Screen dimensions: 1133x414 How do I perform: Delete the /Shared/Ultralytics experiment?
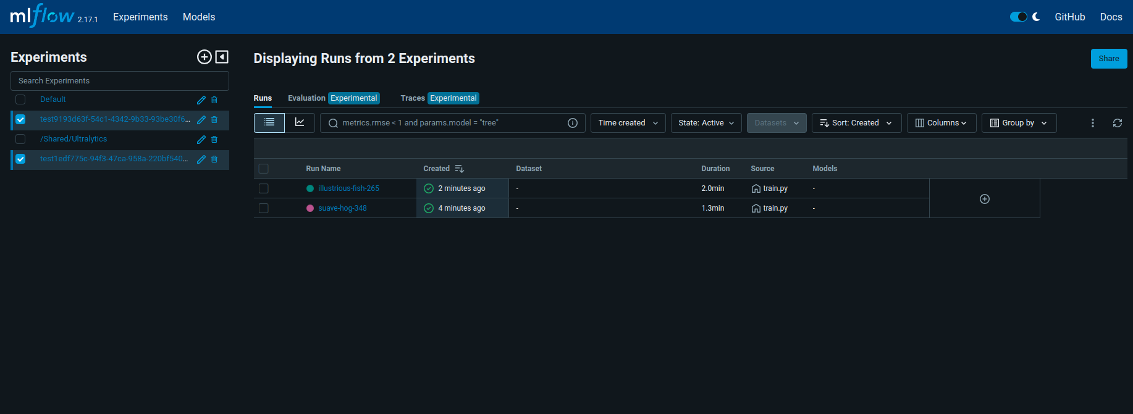(x=214, y=139)
